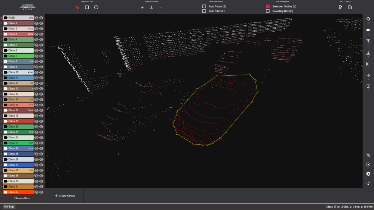
Task: Select the circle selection tool
Action: (x=96, y=7)
